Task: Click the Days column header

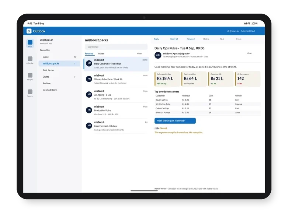Action: [211, 96]
